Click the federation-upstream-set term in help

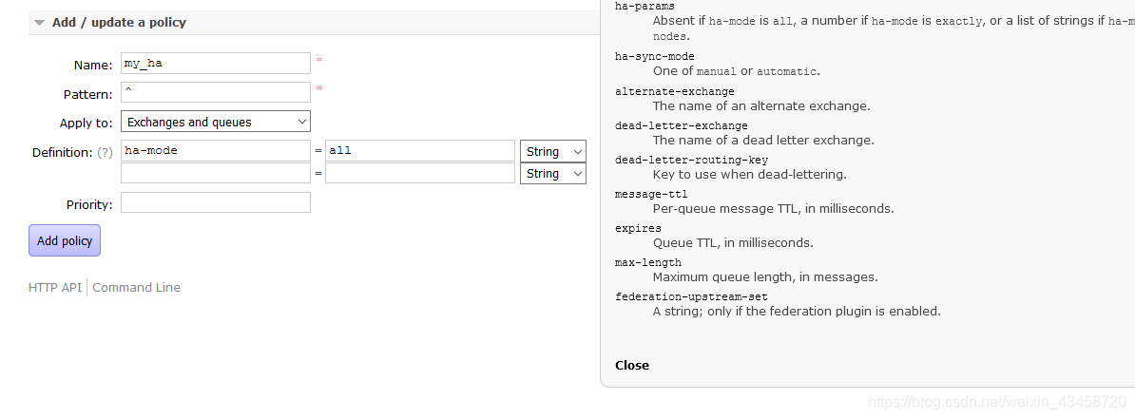691,296
